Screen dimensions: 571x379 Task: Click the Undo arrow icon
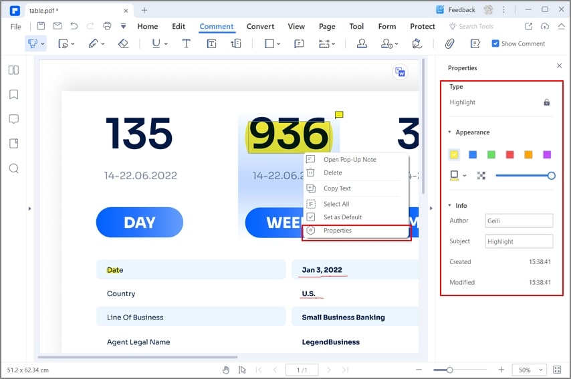[74, 26]
